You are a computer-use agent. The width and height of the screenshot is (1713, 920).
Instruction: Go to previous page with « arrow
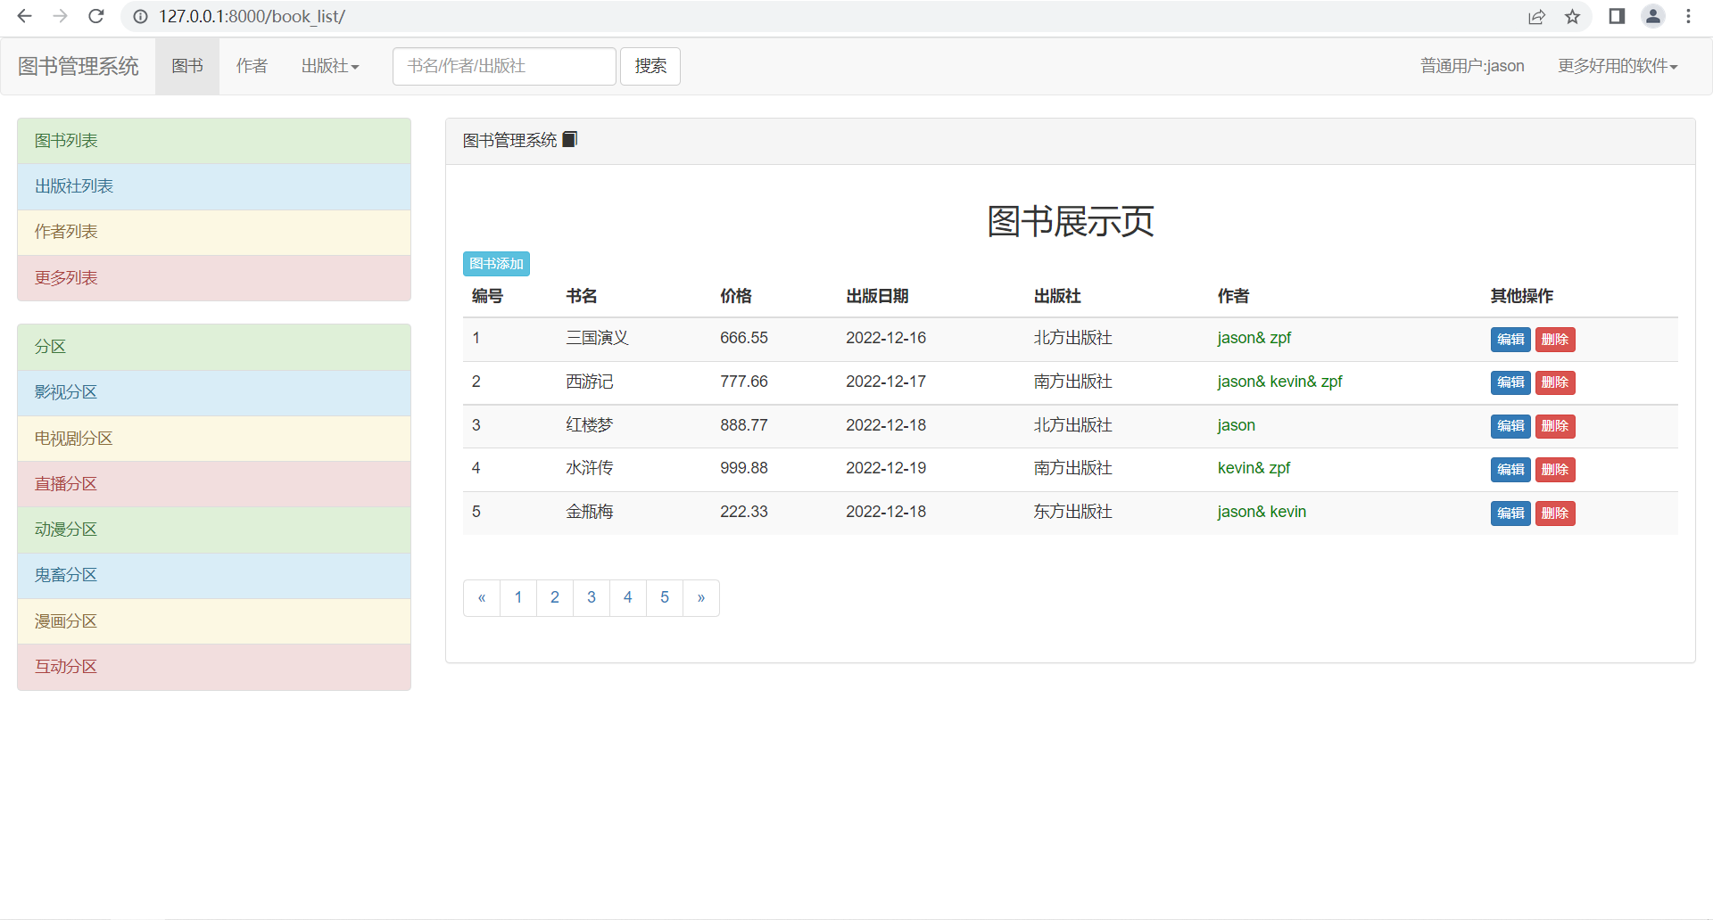tap(482, 598)
